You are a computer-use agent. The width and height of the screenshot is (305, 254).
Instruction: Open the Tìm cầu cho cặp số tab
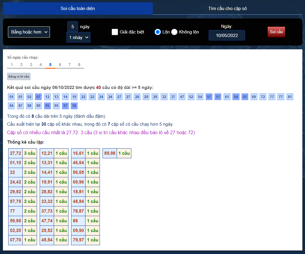click(227, 8)
